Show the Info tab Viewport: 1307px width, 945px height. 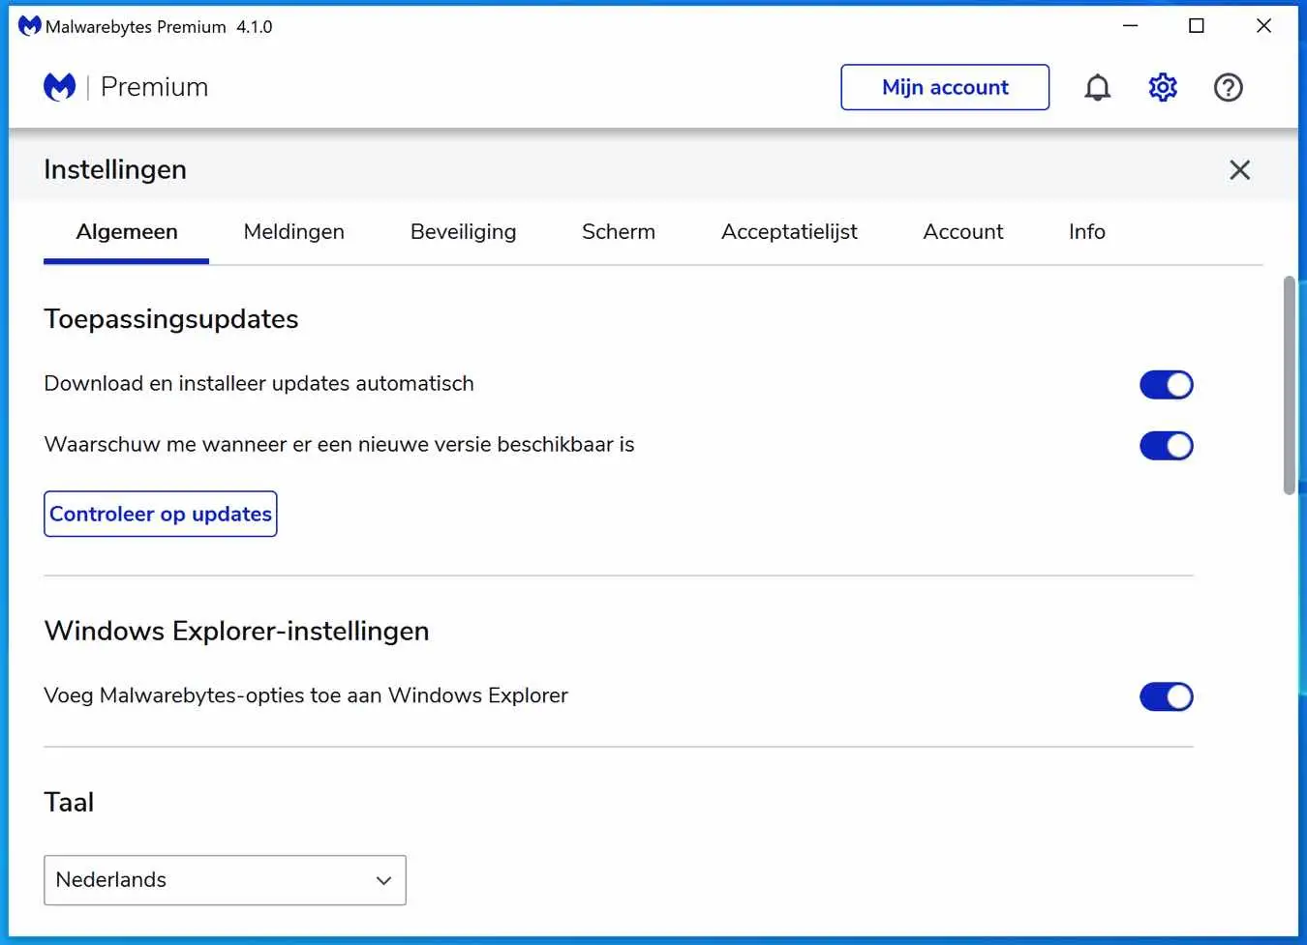(x=1087, y=232)
